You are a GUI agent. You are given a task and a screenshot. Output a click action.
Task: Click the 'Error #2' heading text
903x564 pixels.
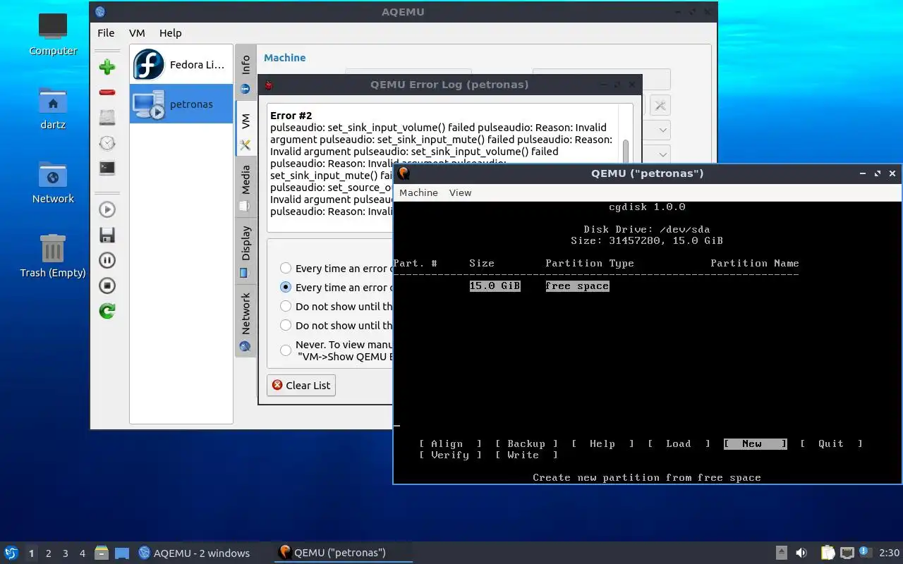(x=291, y=116)
